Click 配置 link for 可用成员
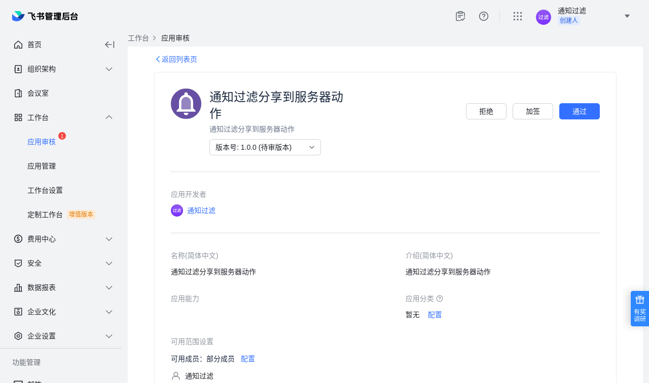The height and width of the screenshot is (383, 649). 248,359
